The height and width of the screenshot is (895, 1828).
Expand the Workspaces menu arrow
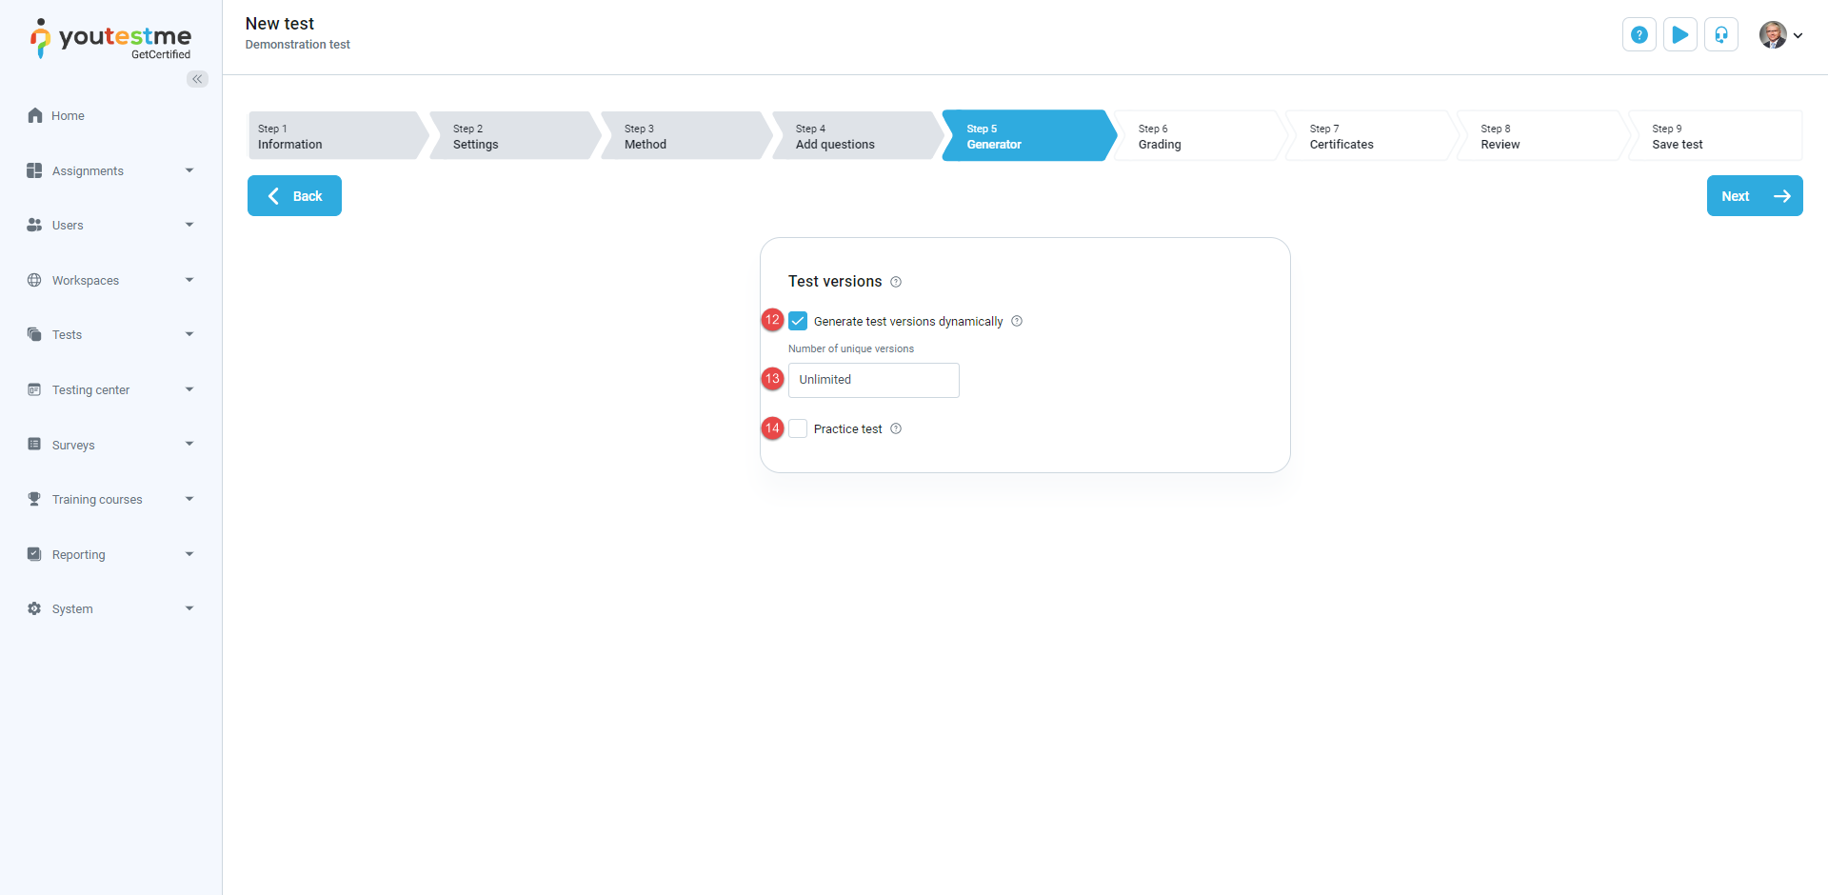coord(189,280)
